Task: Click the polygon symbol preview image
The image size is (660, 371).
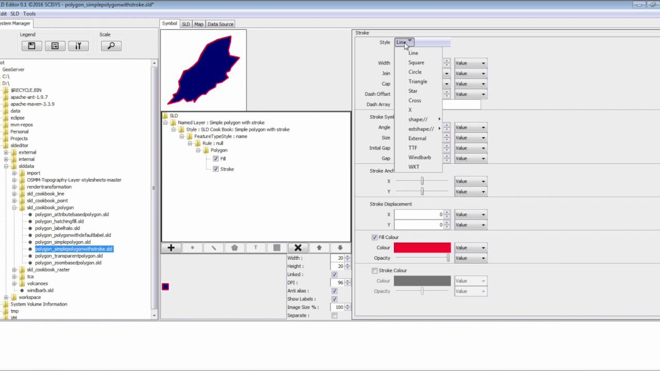Action: click(x=204, y=70)
